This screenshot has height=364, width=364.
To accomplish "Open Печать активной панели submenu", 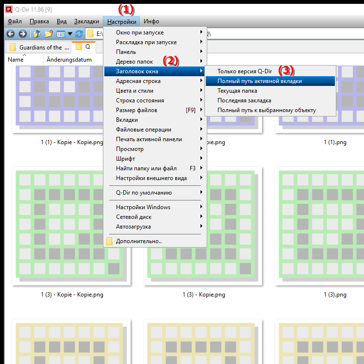I will 155,139.
